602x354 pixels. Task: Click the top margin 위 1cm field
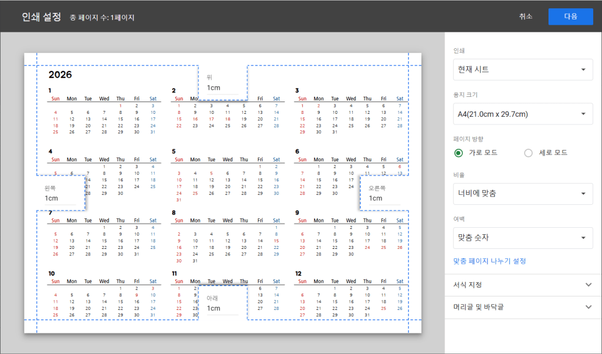[222, 88]
